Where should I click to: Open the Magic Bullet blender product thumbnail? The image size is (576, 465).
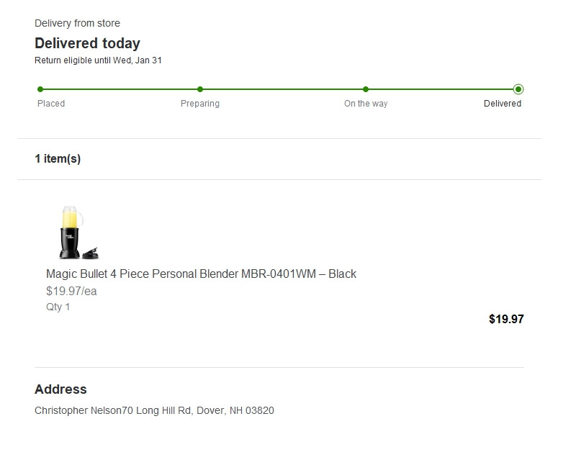78,232
